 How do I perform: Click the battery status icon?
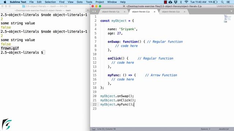click(x=215, y=2)
